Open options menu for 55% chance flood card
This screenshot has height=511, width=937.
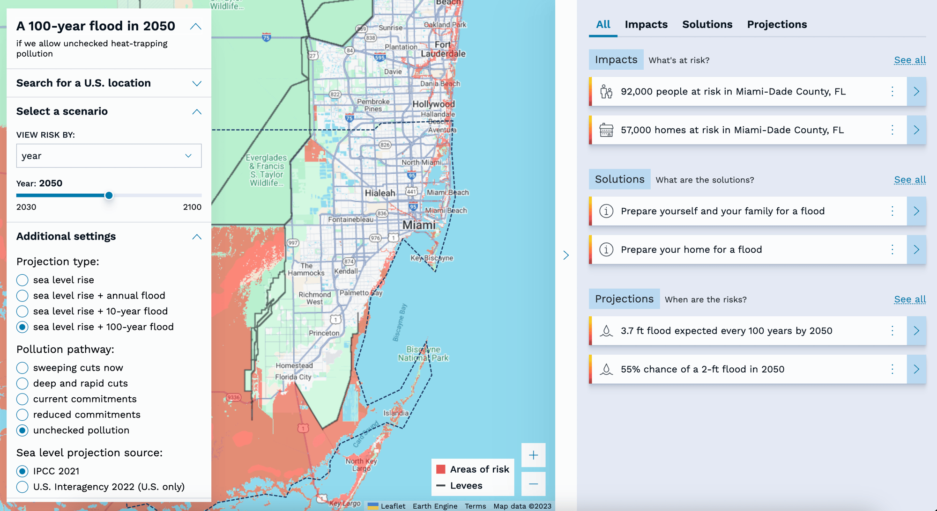point(892,369)
